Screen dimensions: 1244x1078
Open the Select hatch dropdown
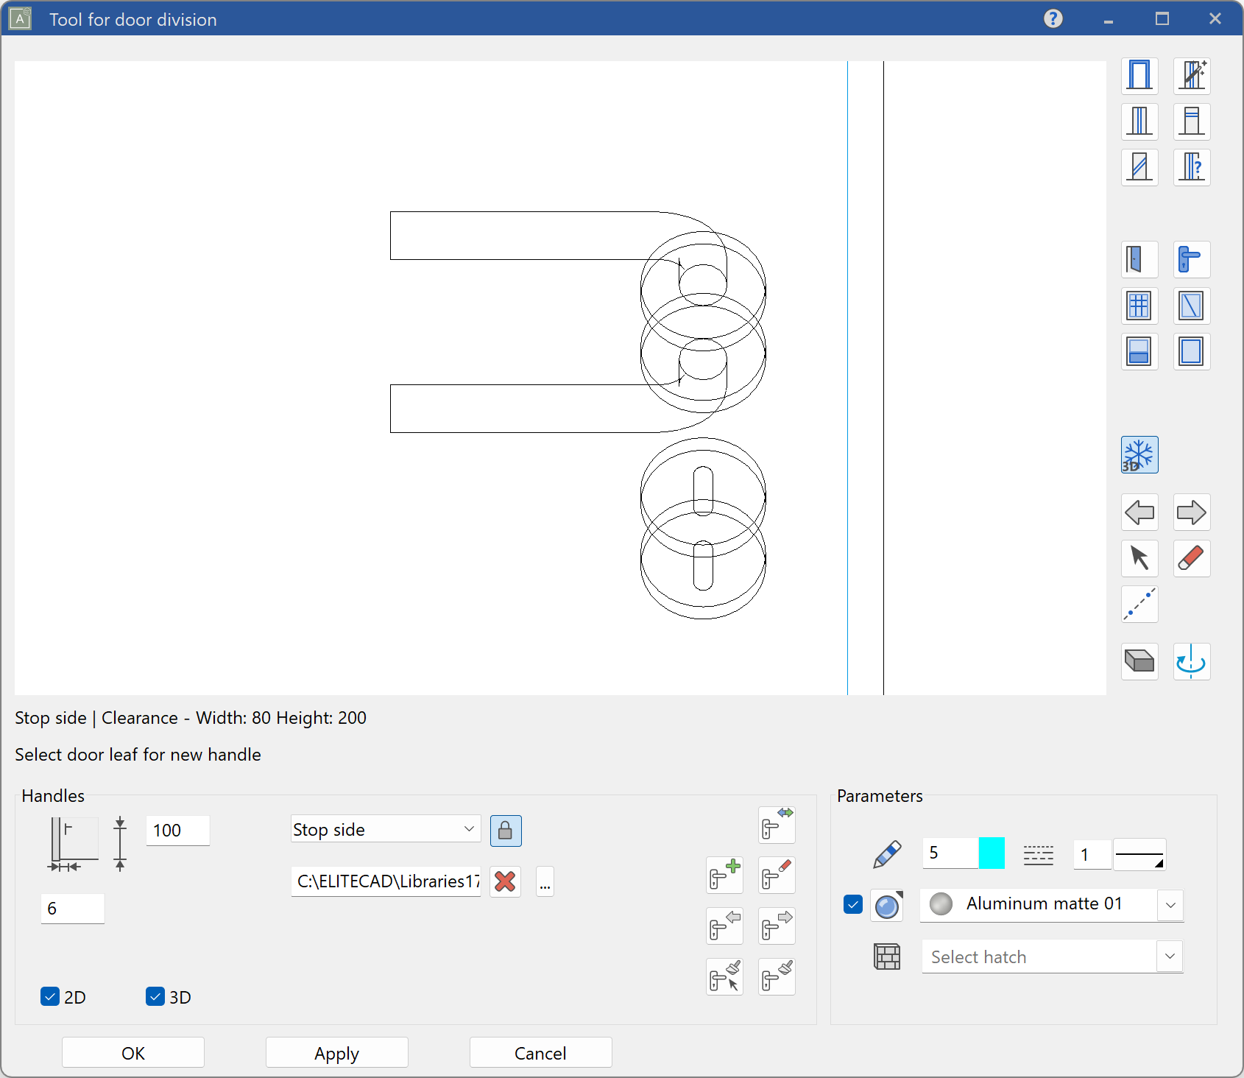coord(1170,957)
